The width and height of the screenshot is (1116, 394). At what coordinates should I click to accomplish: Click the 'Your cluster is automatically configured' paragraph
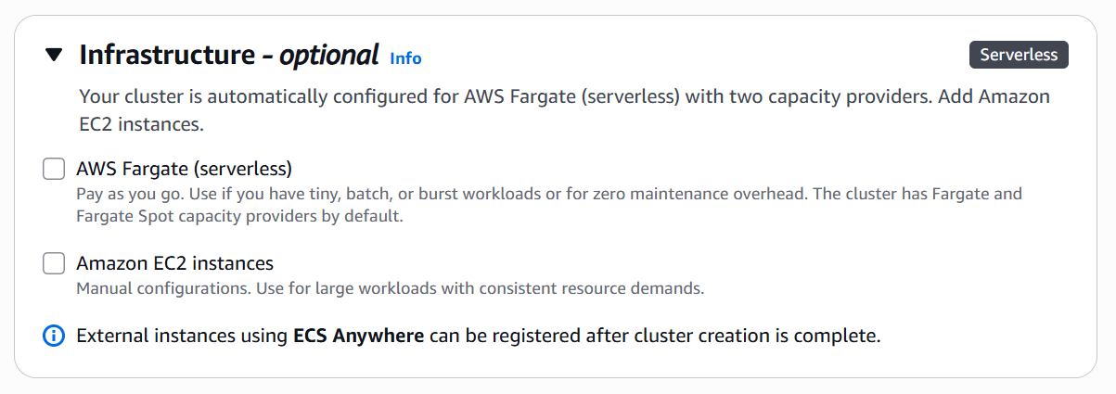(x=278, y=97)
